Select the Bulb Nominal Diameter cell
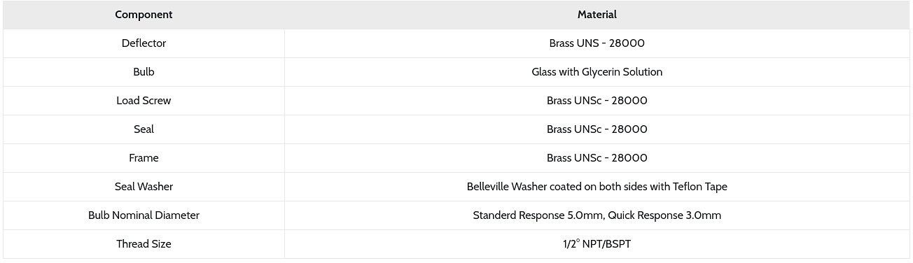913x263 pixels. [x=144, y=215]
